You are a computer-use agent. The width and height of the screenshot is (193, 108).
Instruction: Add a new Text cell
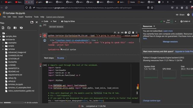(x=53, y=21)
